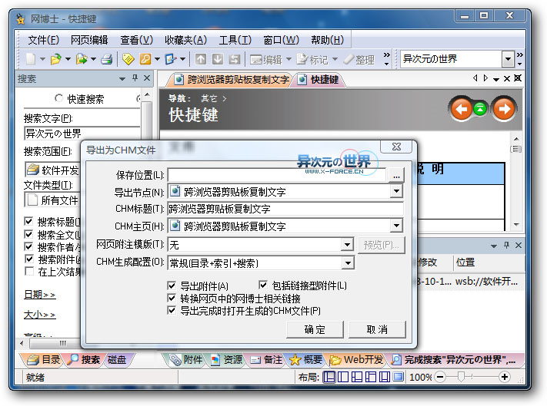
Task: Expand the 搜索 panel header dropdown arrow
Action: point(122,79)
